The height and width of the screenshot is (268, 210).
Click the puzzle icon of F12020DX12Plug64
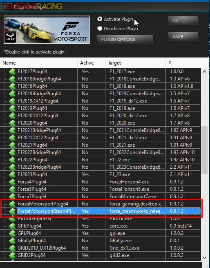12,116
